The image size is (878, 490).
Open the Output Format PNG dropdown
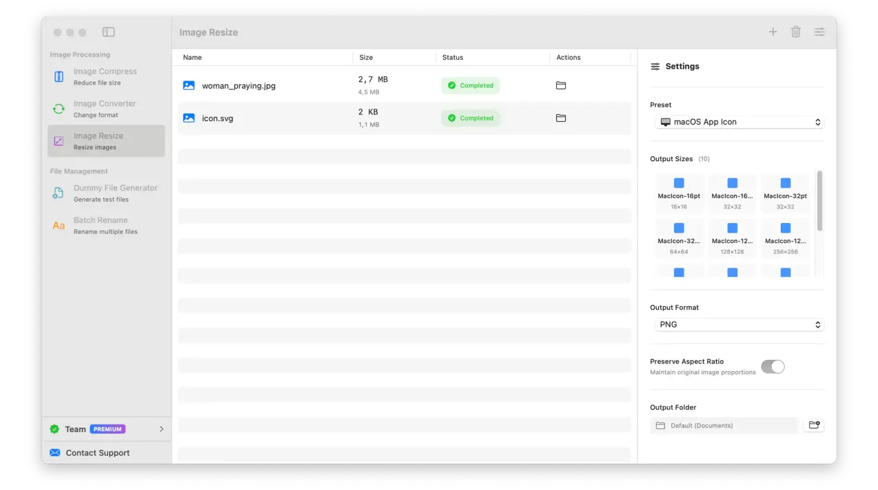pyautogui.click(x=739, y=325)
